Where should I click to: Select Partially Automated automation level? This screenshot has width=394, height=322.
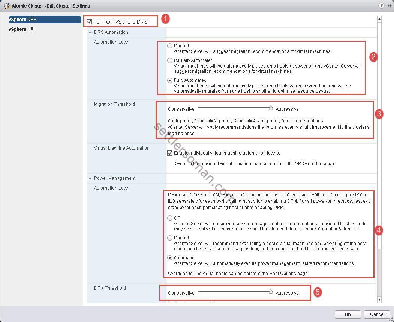(x=170, y=60)
